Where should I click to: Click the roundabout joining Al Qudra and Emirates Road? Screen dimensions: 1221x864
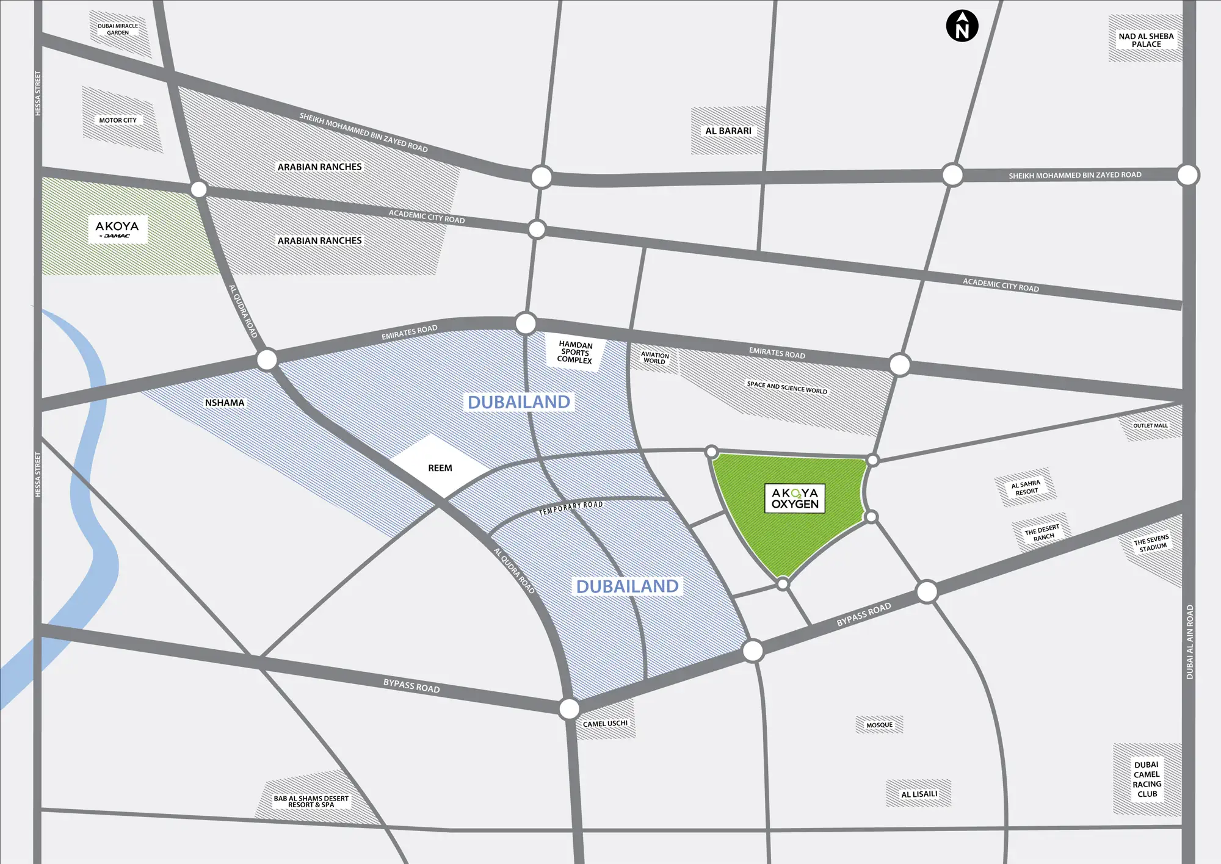[267, 359]
